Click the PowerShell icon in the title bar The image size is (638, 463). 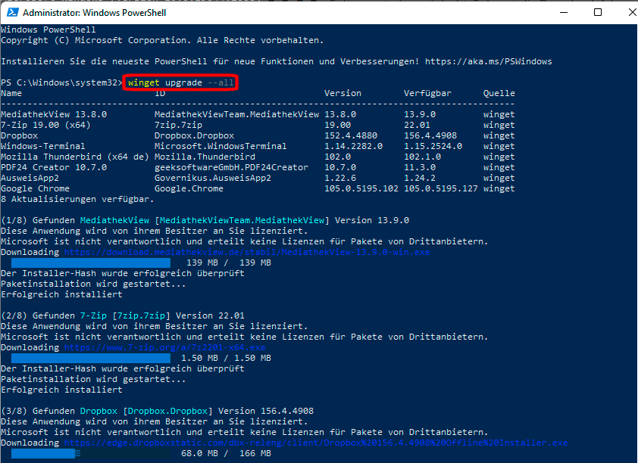[13, 12]
